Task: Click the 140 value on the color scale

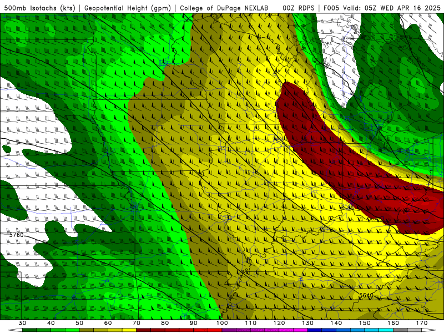Action: [x=336, y=323]
